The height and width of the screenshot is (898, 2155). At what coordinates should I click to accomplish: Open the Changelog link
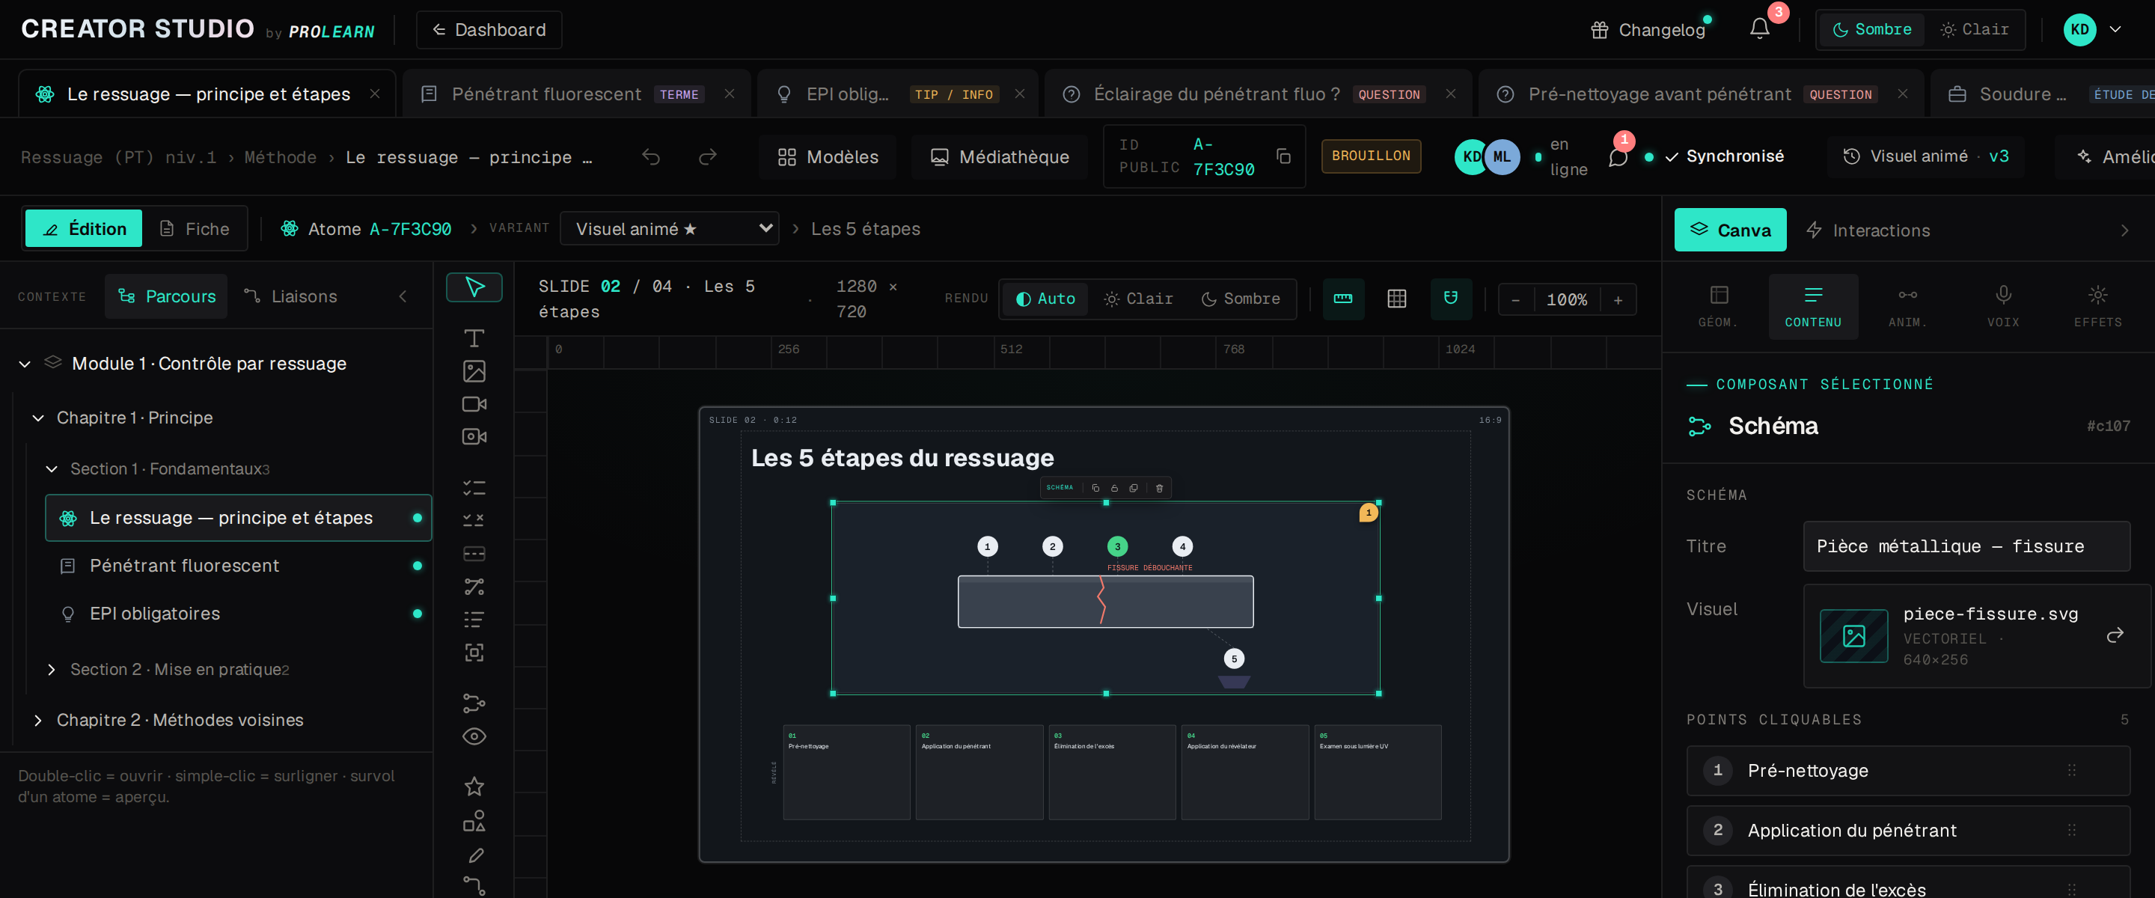1647,29
